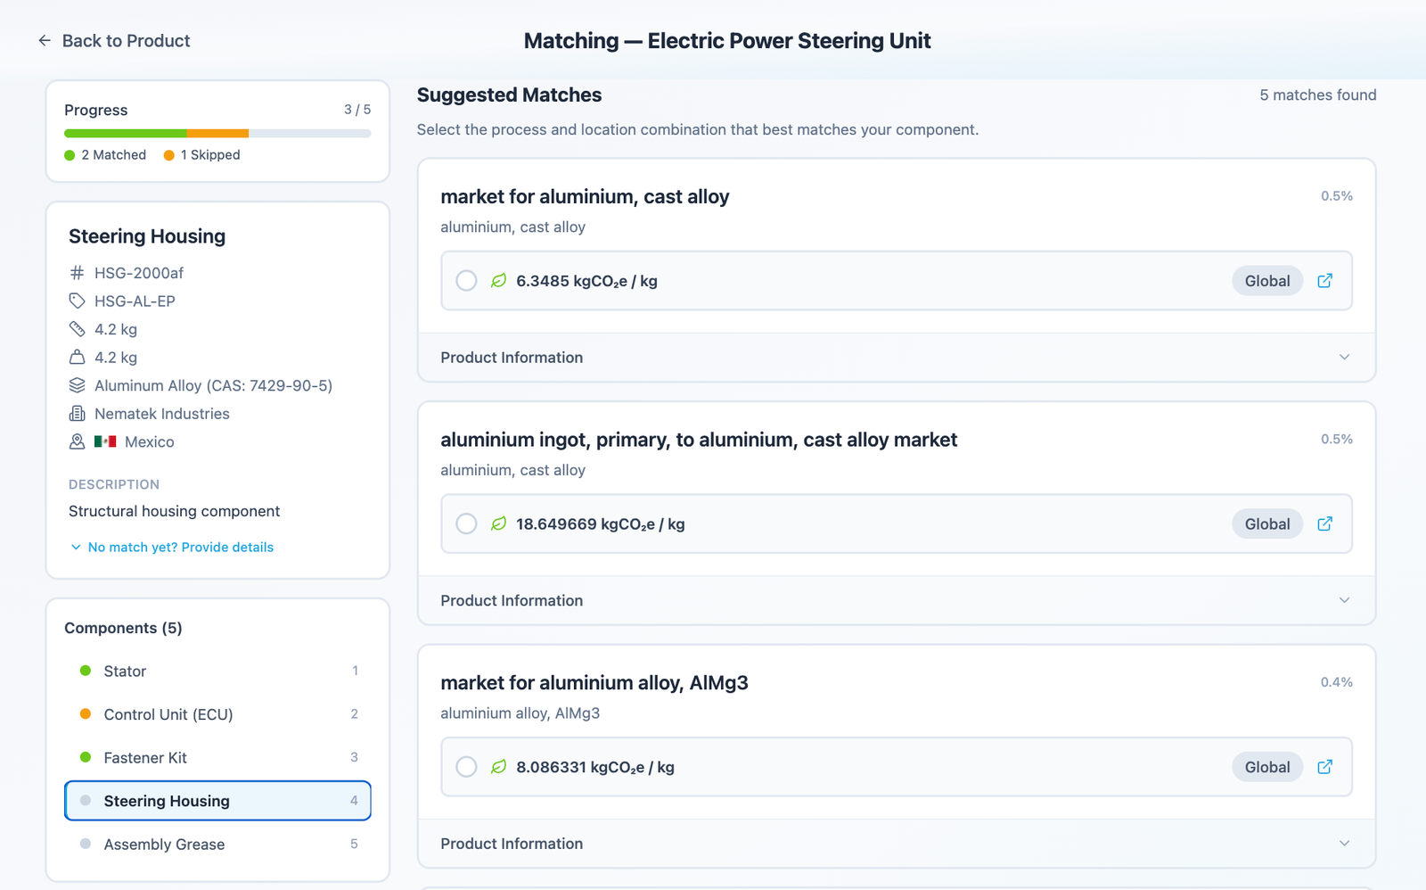Go Back to Product
The image size is (1426, 890).
126,41
